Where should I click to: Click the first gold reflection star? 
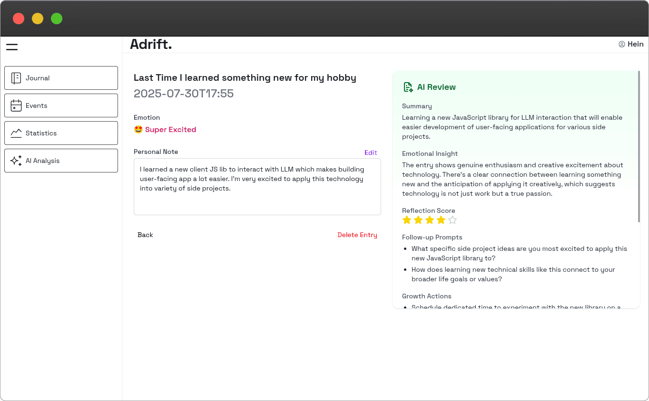point(407,220)
